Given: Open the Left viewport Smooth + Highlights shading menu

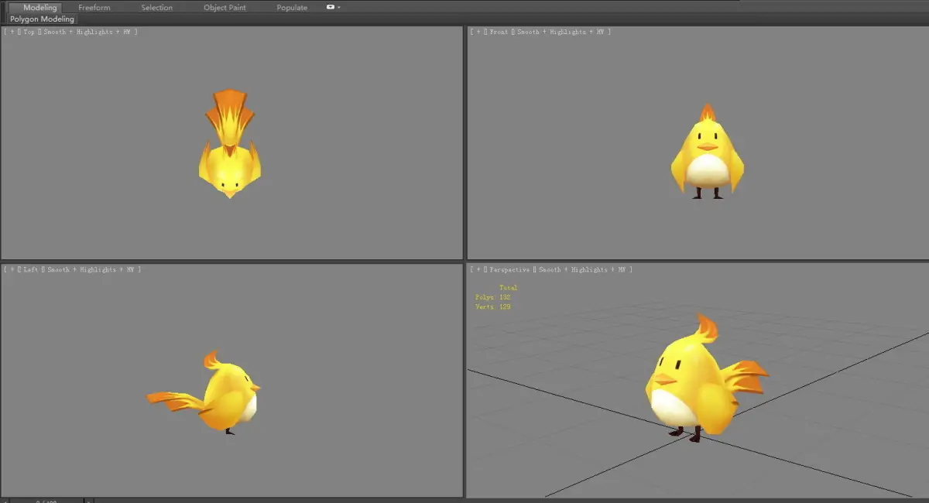Looking at the screenshot, I should coord(91,269).
